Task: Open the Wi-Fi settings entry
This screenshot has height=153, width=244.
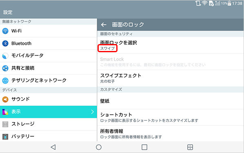Action: click(49, 31)
